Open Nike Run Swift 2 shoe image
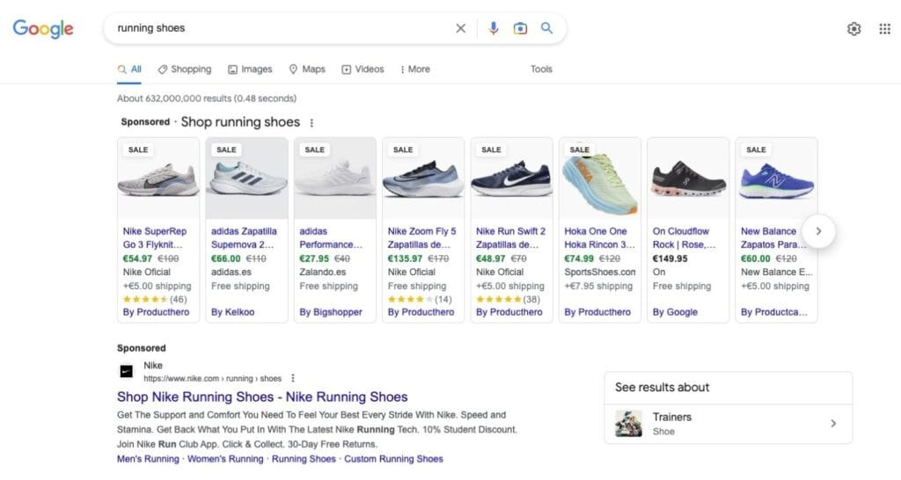 (x=511, y=179)
